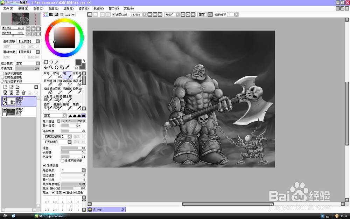The height and width of the screenshot is (219, 350).
Task: Open the 抖动修正 stabilizer dropdown
Action: [x=236, y=14]
